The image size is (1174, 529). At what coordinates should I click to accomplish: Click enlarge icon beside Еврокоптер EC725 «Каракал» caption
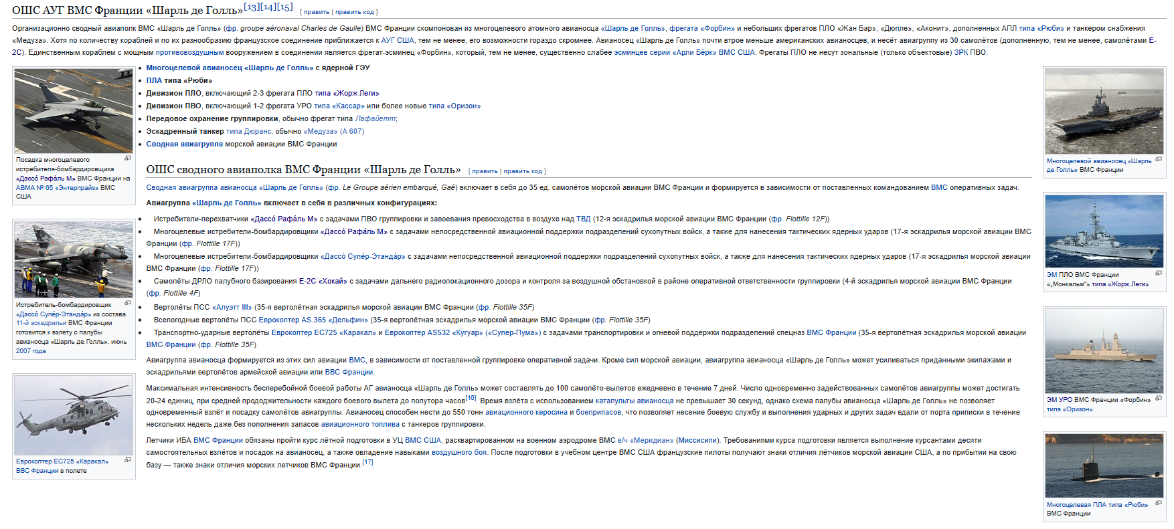pyautogui.click(x=128, y=460)
